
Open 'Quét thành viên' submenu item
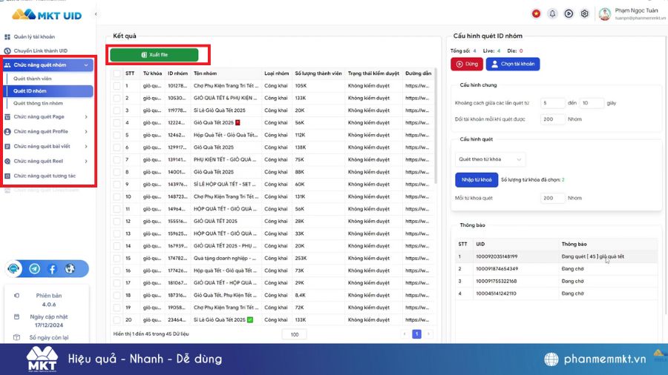click(x=33, y=78)
